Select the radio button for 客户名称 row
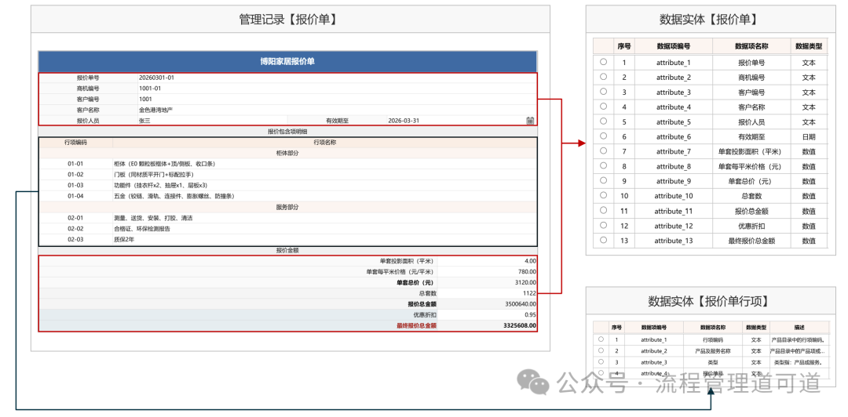This screenshot has height=417, width=848. point(603,107)
